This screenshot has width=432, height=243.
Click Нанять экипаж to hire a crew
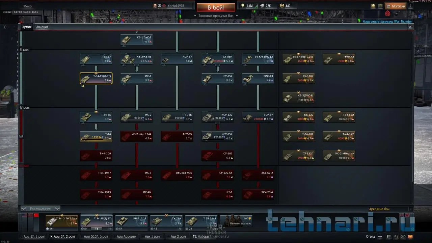tap(236, 221)
